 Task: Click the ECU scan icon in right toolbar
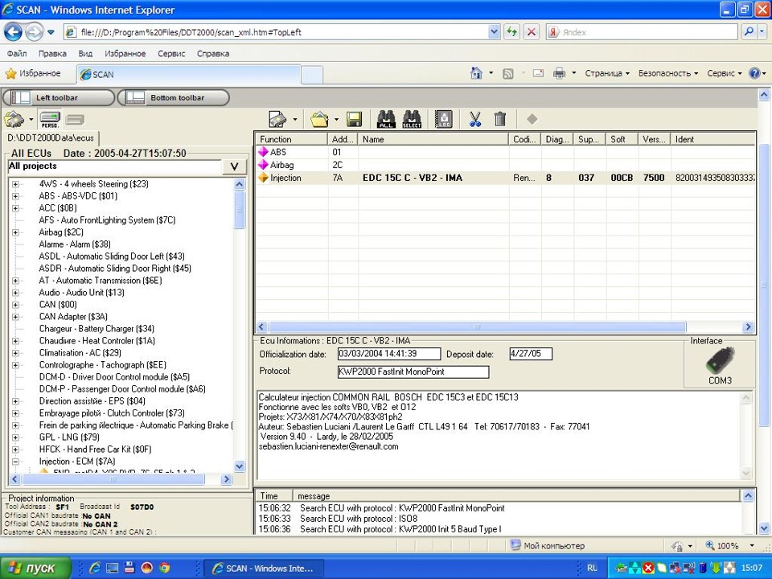coord(278,119)
